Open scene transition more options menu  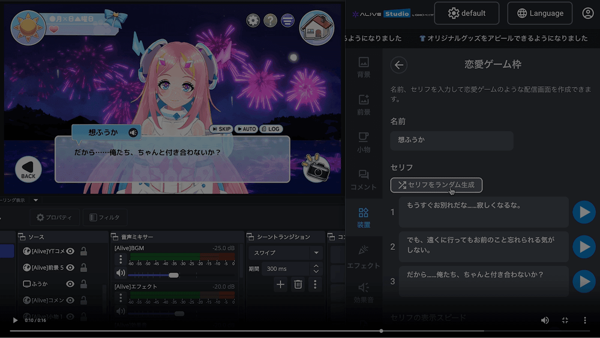315,284
